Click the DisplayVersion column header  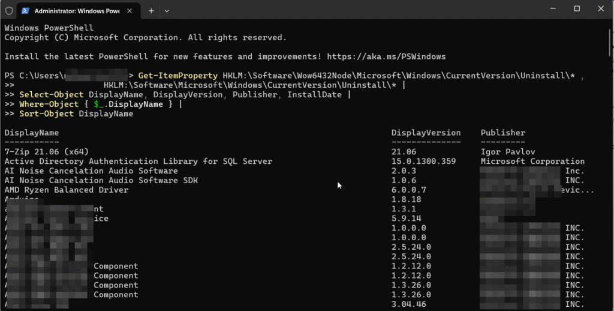426,133
